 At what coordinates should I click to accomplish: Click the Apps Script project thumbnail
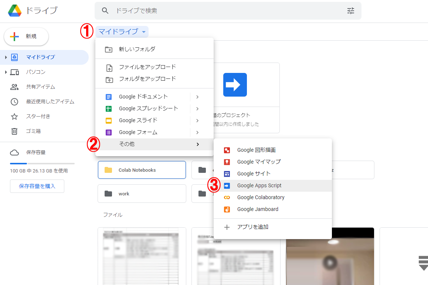pos(235,85)
